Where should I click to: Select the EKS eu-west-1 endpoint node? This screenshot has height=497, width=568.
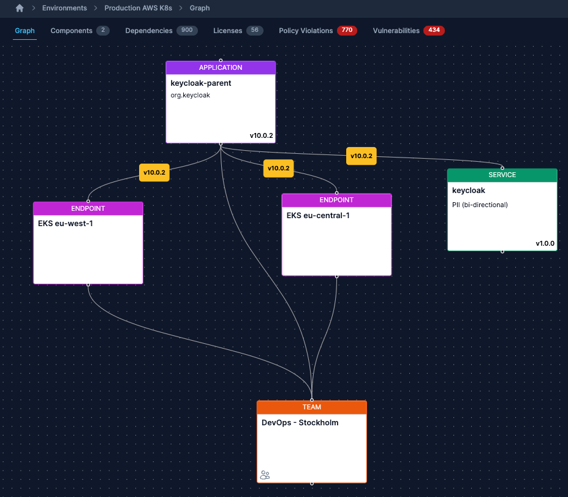point(88,243)
